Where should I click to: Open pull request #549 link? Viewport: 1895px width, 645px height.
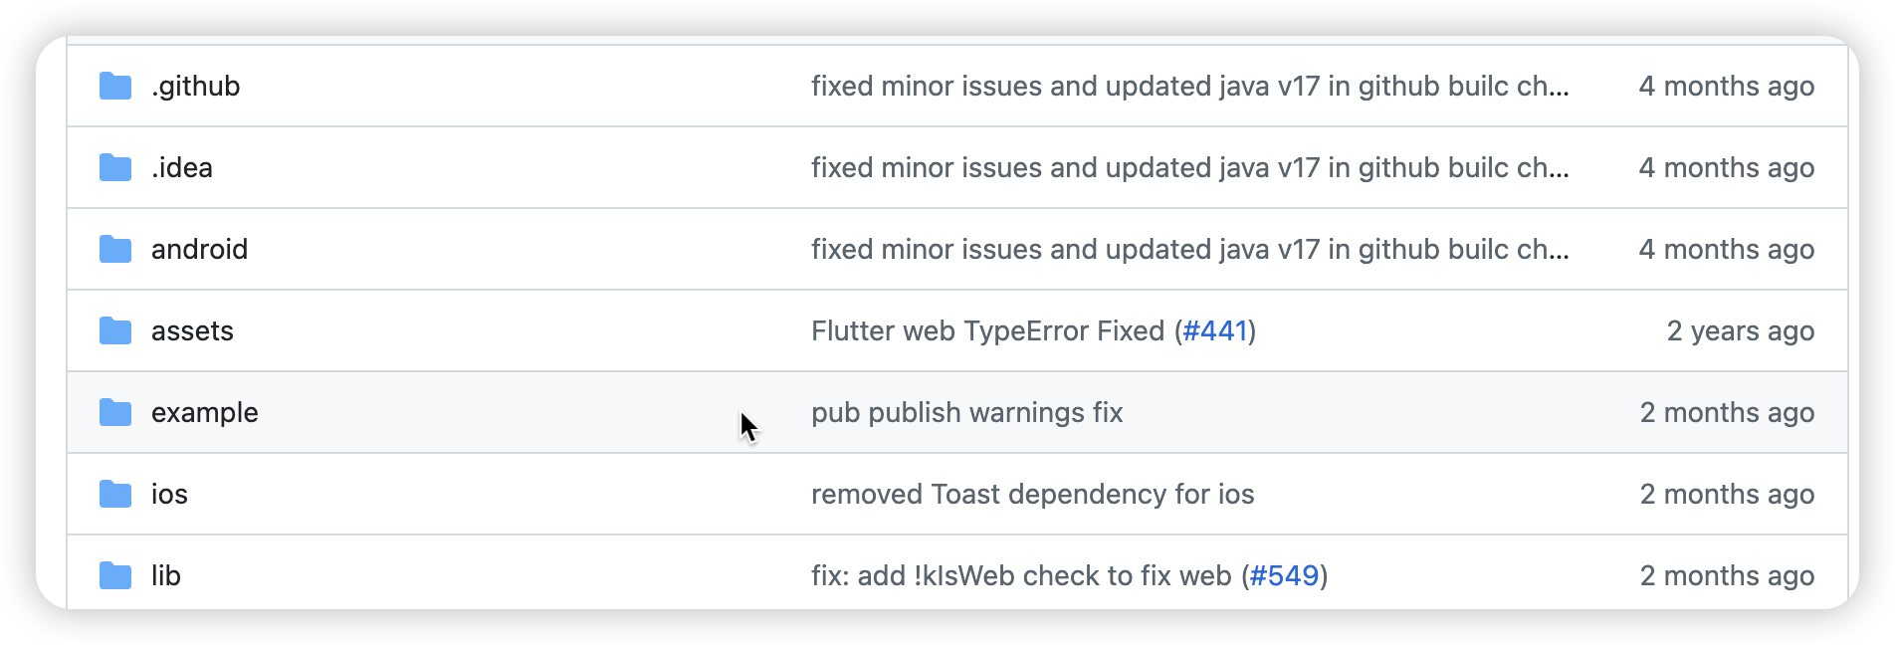click(1282, 575)
